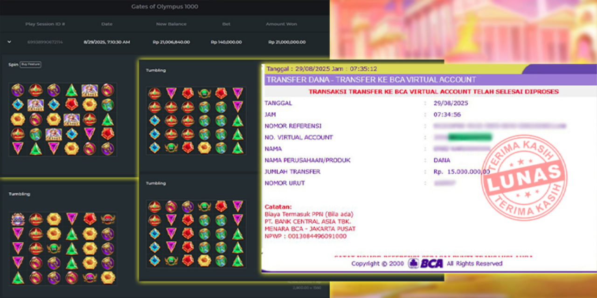Select the line Biaya Termasuk PPN (Bila ada)
The height and width of the screenshot is (298, 597).
(x=309, y=214)
